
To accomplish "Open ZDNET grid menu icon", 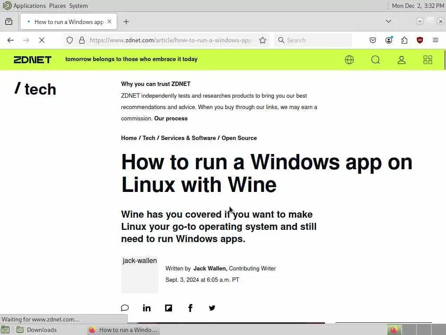I will click(428, 60).
